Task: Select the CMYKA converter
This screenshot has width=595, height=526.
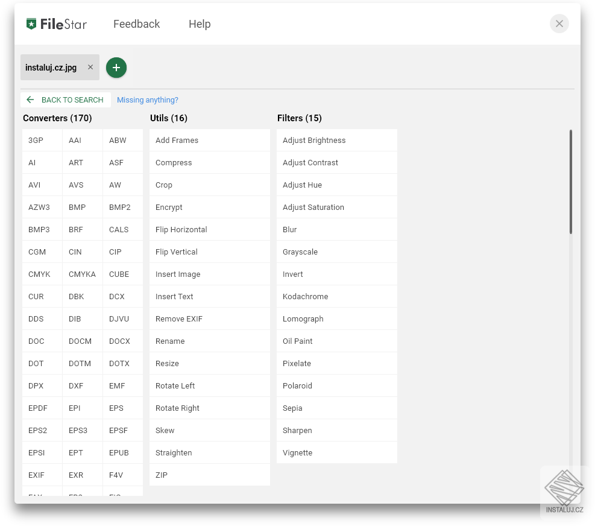Action: (83, 274)
